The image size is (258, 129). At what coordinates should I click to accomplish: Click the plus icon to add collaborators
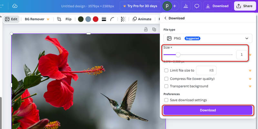click(174, 6)
